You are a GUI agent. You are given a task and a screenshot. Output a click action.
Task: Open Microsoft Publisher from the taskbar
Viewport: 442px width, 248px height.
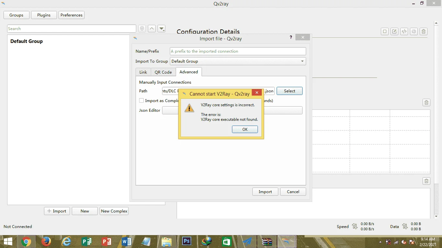click(86, 242)
